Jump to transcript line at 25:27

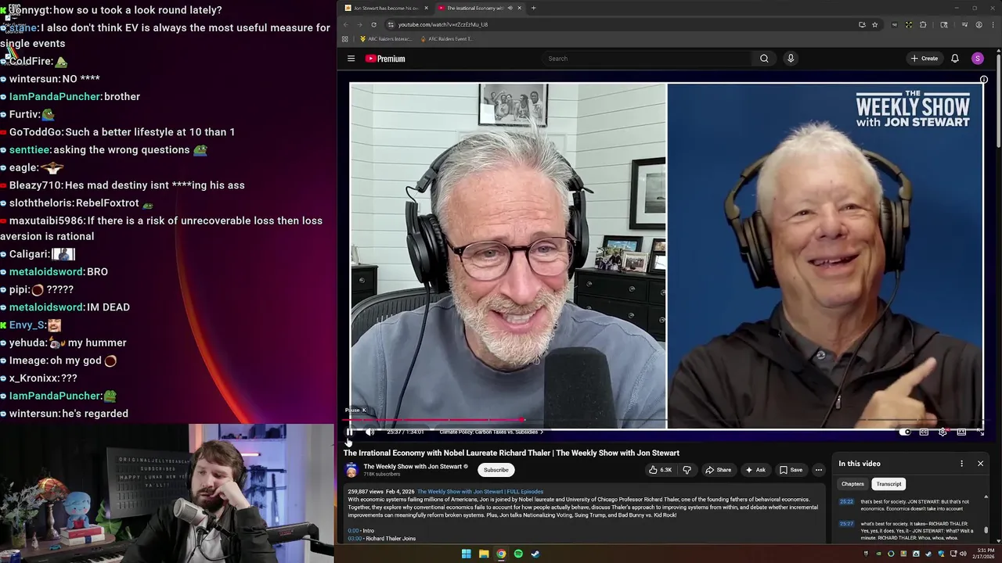[846, 523]
